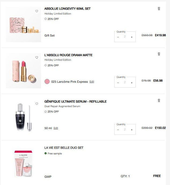This screenshot has height=185, width=170.
Task: Delete L'Absolu Rouge Drama Matte from bag
Action: [159, 54]
